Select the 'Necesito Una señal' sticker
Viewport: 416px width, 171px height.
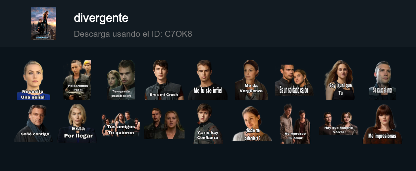point(33,80)
